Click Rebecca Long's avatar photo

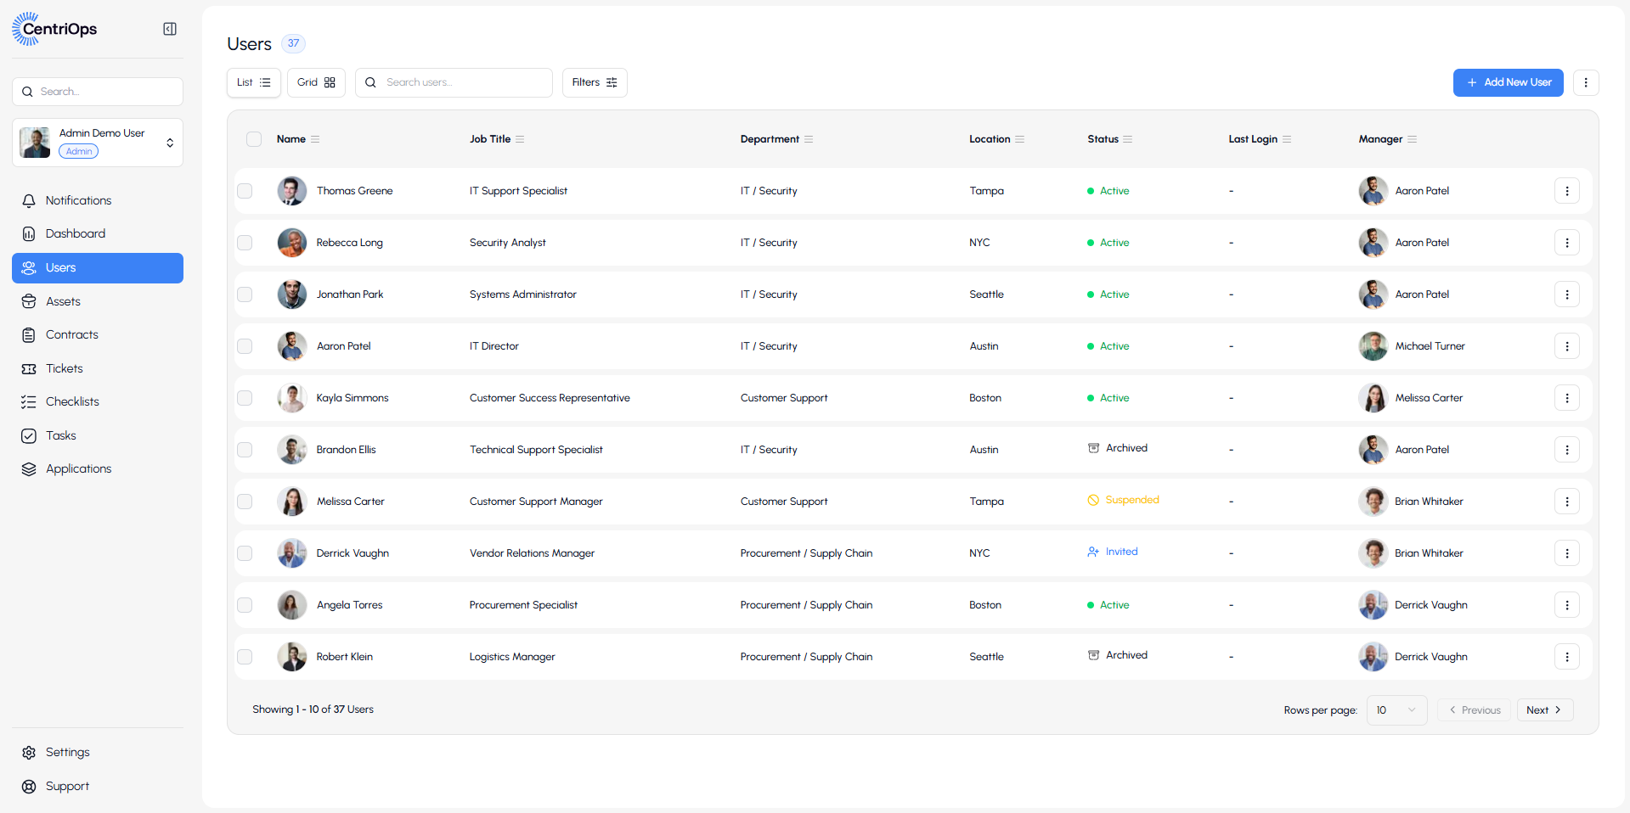pyautogui.click(x=292, y=243)
